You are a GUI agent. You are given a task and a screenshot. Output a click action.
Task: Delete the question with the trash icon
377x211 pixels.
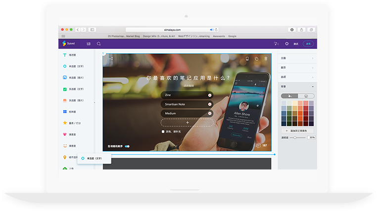(266, 59)
